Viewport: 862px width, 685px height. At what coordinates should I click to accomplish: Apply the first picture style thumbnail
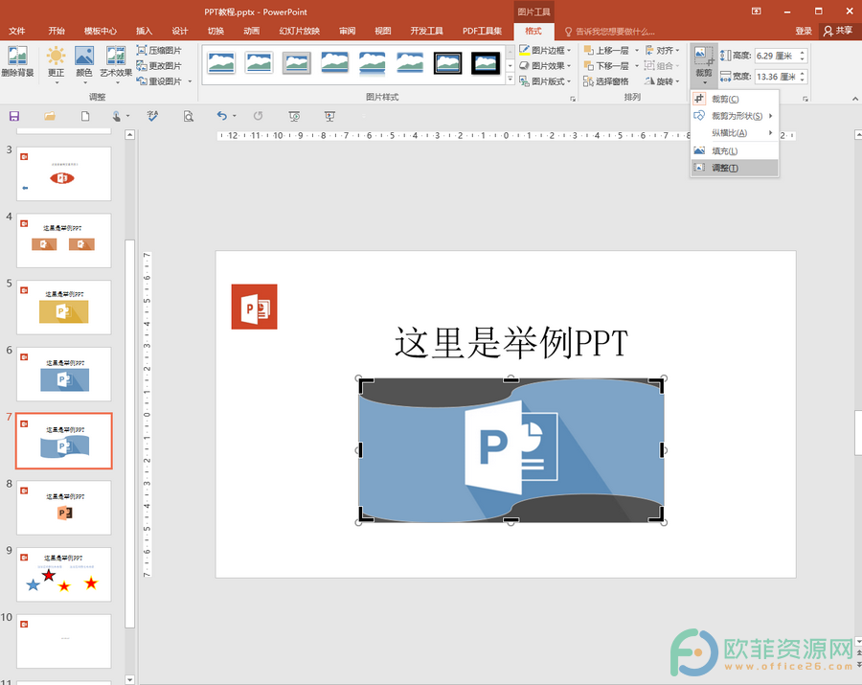tap(221, 62)
